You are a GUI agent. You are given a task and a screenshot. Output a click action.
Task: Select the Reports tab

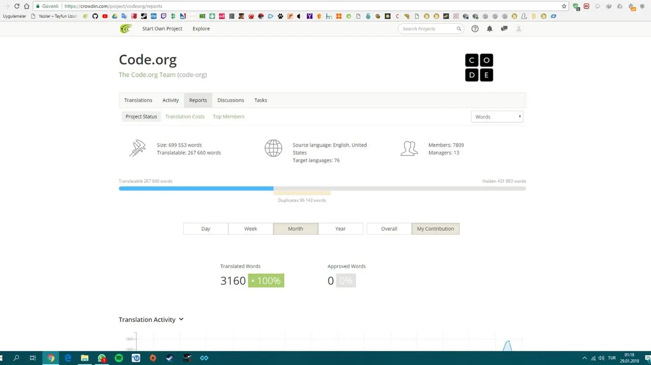(x=198, y=100)
